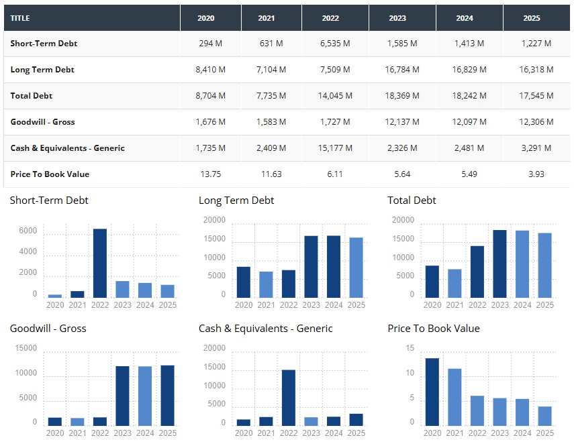Click the Total Debt row label
The height and width of the screenshot is (446, 574).
(x=32, y=96)
